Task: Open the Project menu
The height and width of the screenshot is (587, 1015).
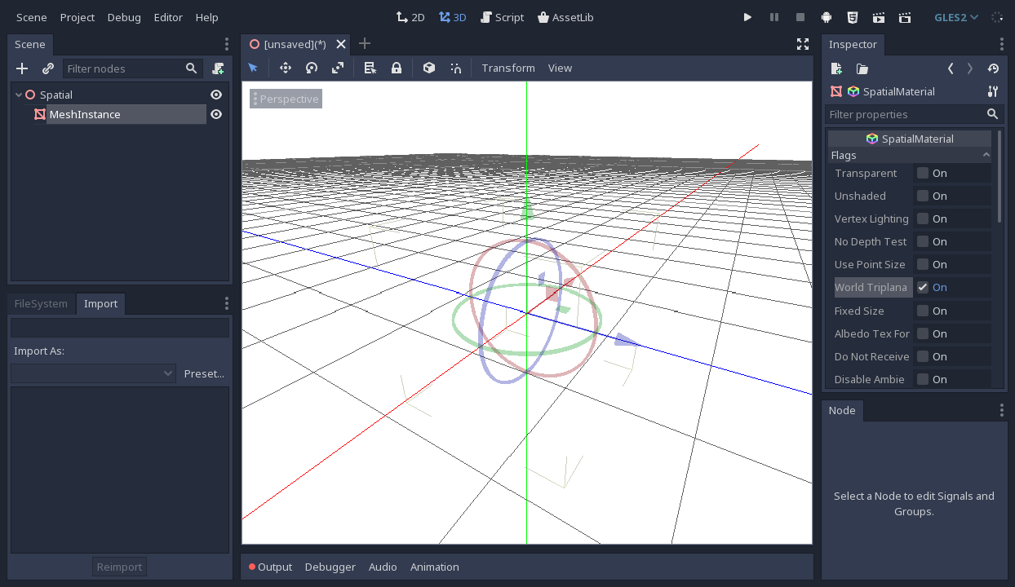Action: [77, 16]
